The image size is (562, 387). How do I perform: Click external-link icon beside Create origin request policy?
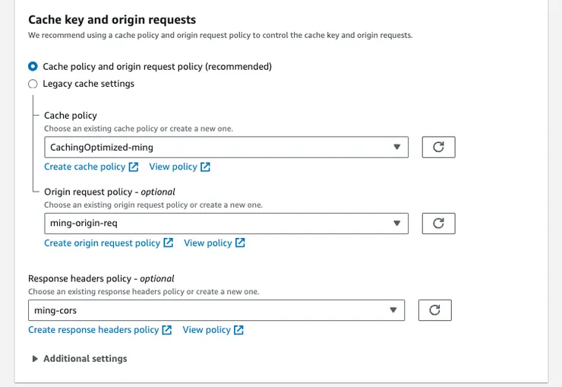pyautogui.click(x=169, y=243)
